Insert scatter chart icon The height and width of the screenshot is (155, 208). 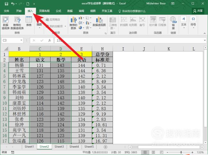click(88, 18)
